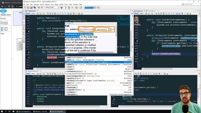The width and height of the screenshot is (201, 113).
Task: Click the browser back arrow
Action: pos(2,6)
